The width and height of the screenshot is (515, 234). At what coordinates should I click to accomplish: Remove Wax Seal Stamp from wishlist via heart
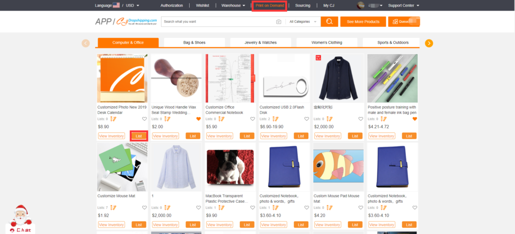(x=198, y=119)
